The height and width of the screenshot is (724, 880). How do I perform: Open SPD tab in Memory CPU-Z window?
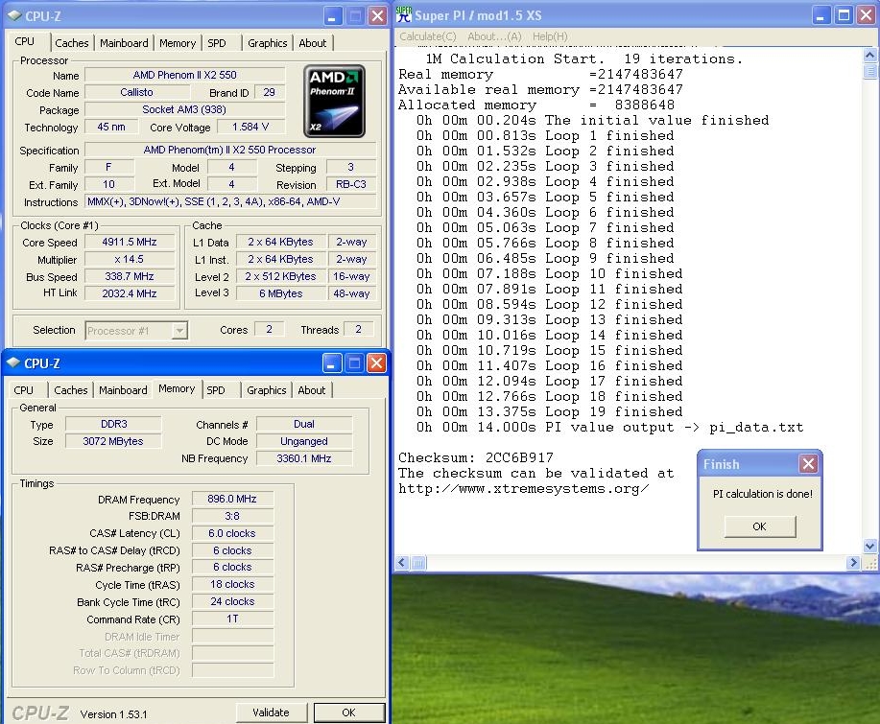point(216,390)
